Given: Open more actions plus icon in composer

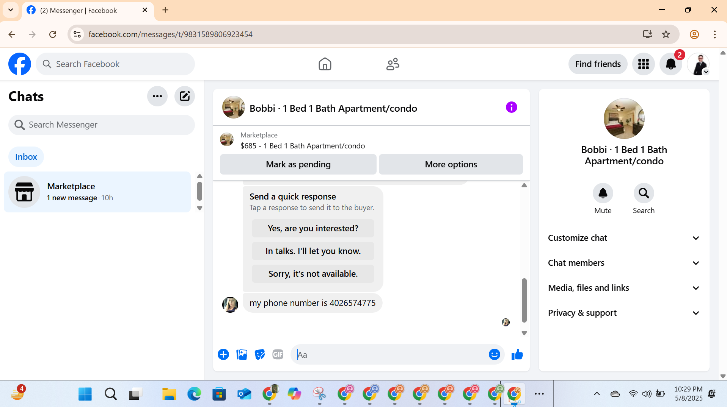Looking at the screenshot, I should [x=223, y=355].
